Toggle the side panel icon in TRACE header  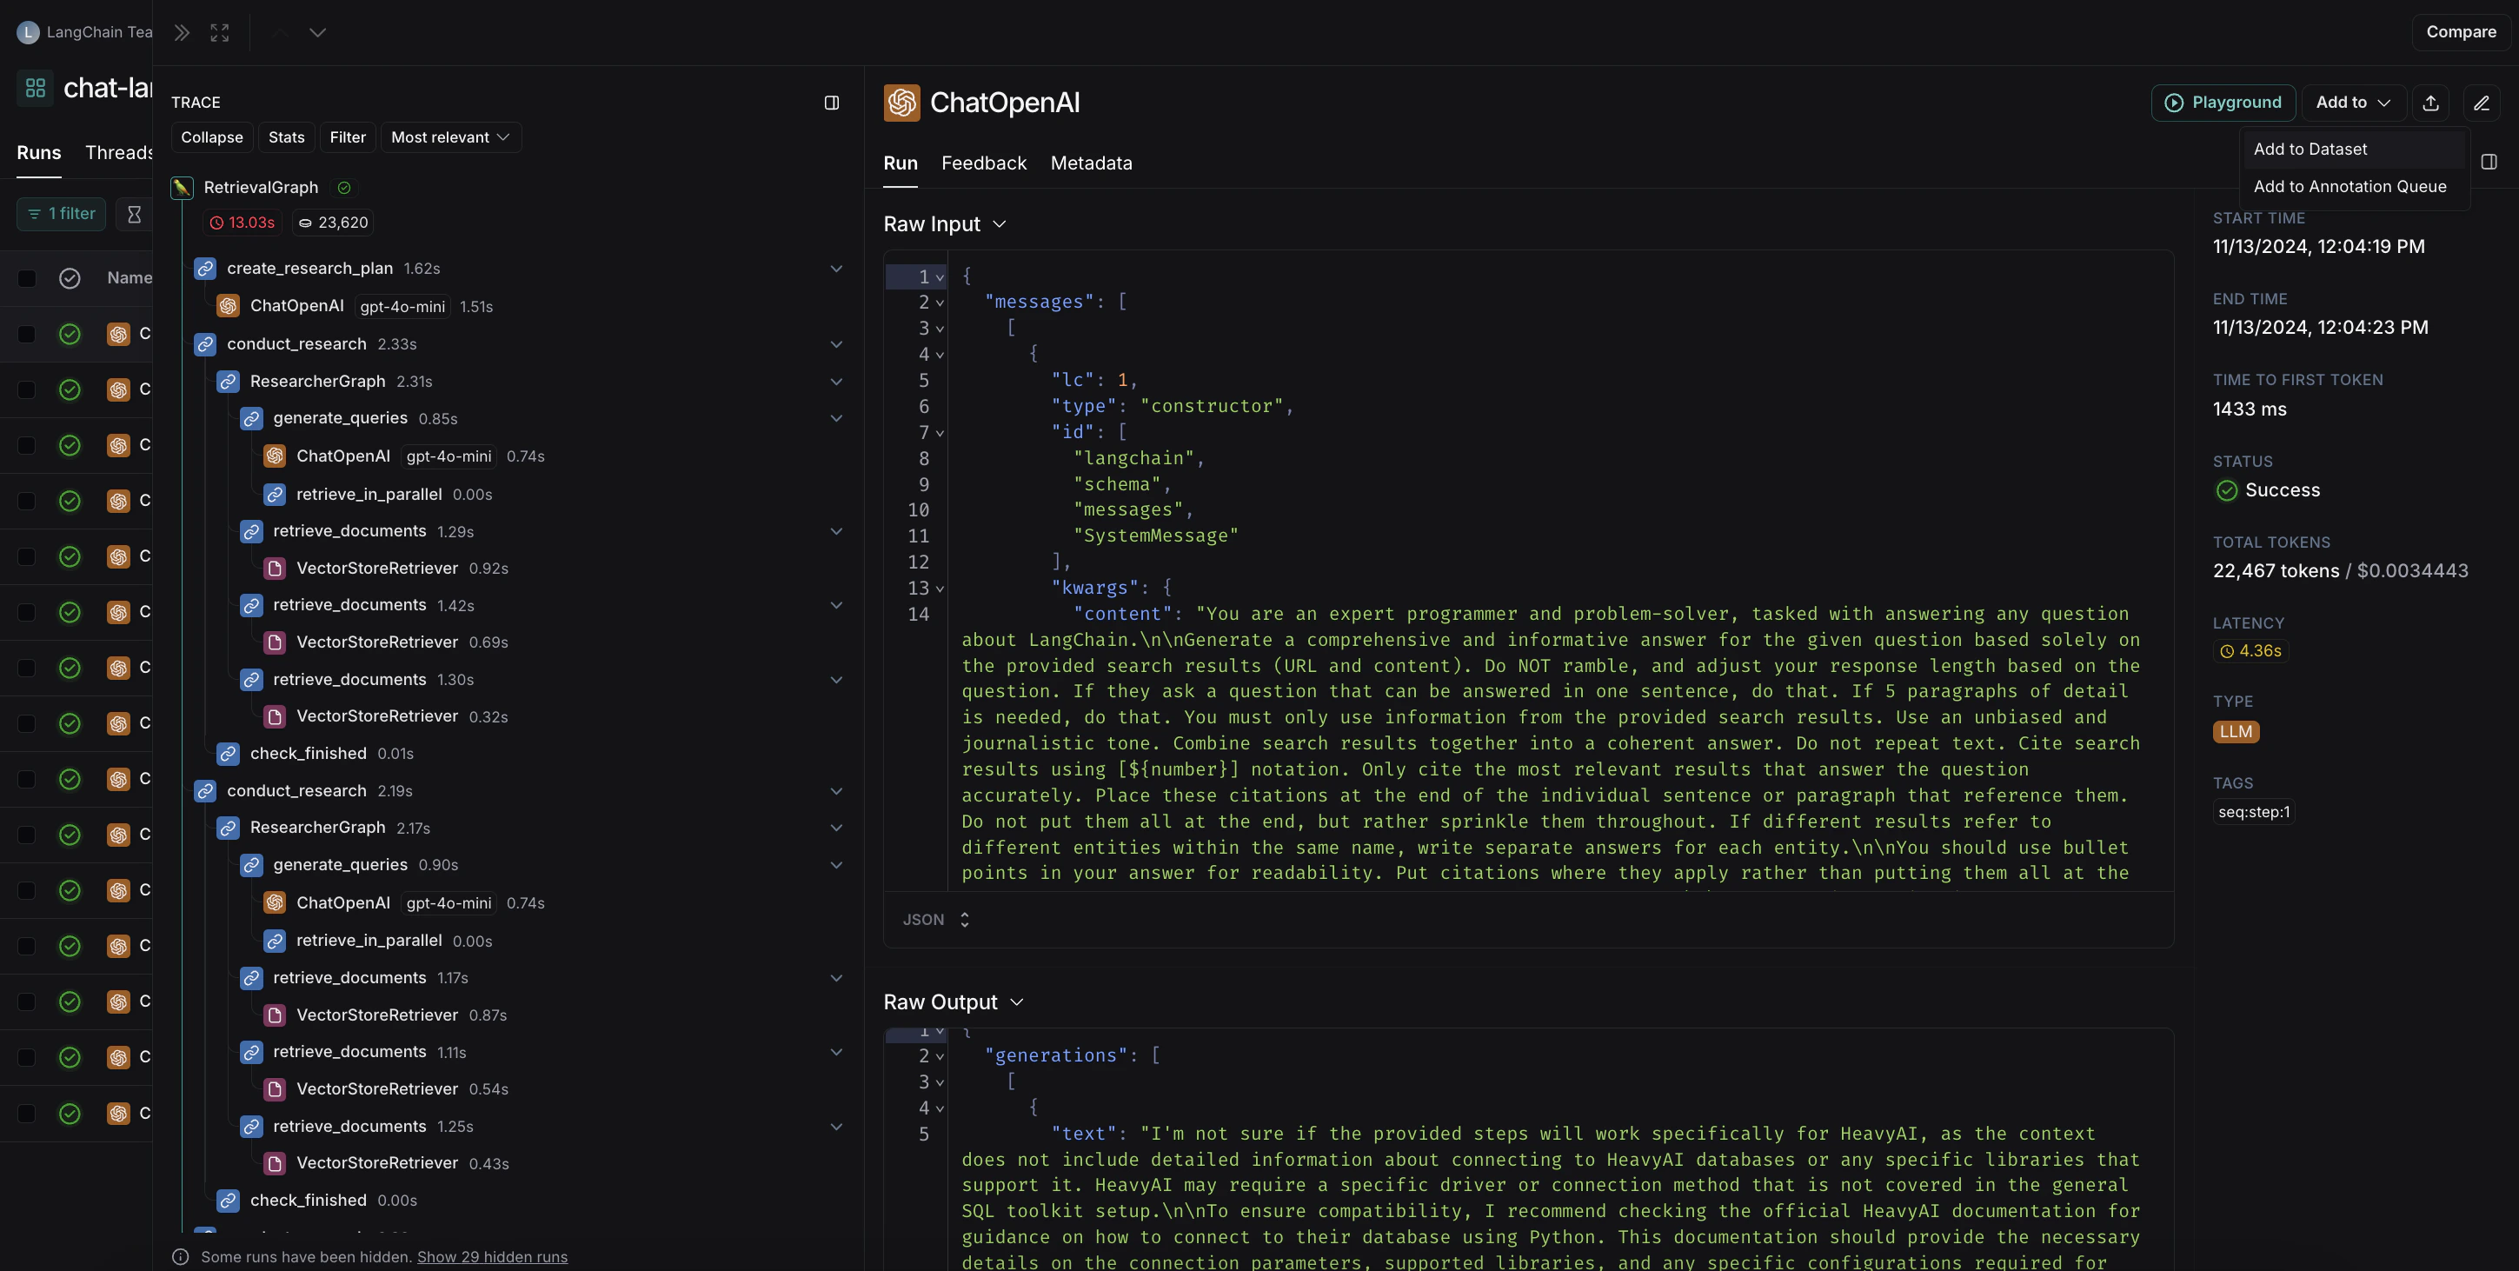(x=832, y=102)
